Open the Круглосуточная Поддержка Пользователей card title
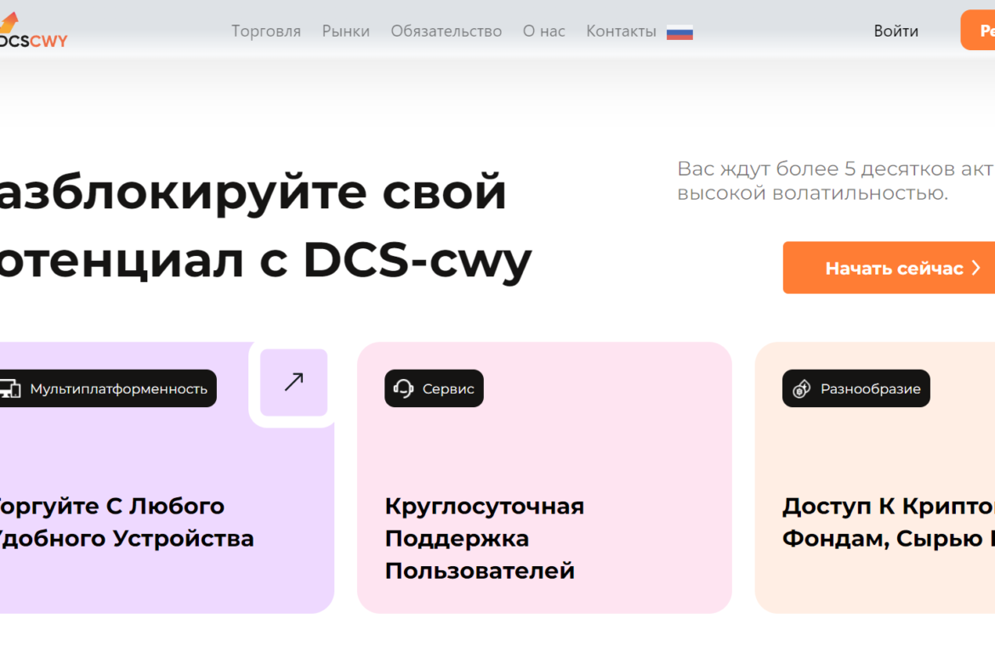Screen dimensions: 995x646 [x=484, y=538]
